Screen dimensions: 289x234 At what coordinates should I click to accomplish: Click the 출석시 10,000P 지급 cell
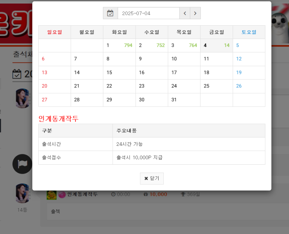click(189, 157)
